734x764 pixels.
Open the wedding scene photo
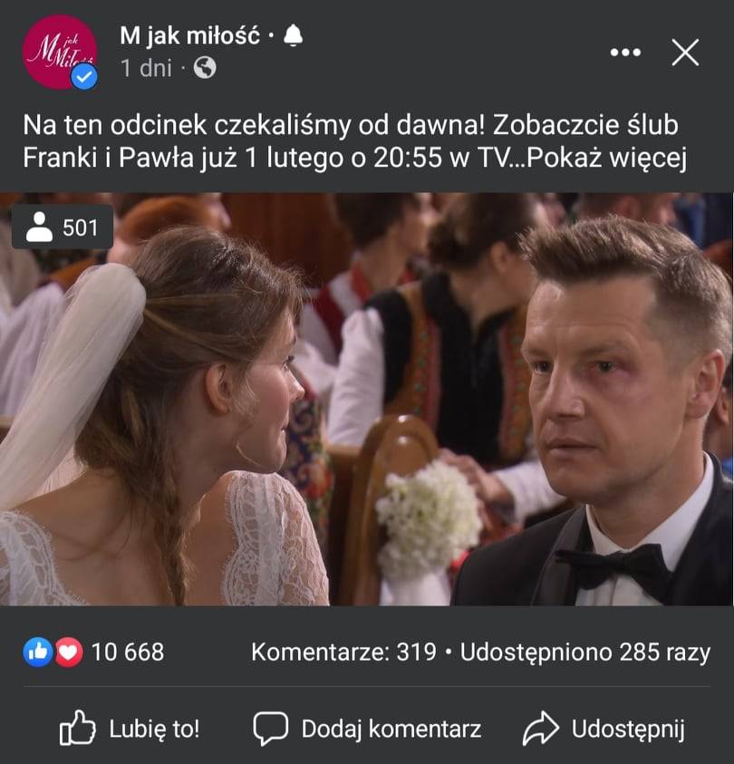tap(367, 399)
